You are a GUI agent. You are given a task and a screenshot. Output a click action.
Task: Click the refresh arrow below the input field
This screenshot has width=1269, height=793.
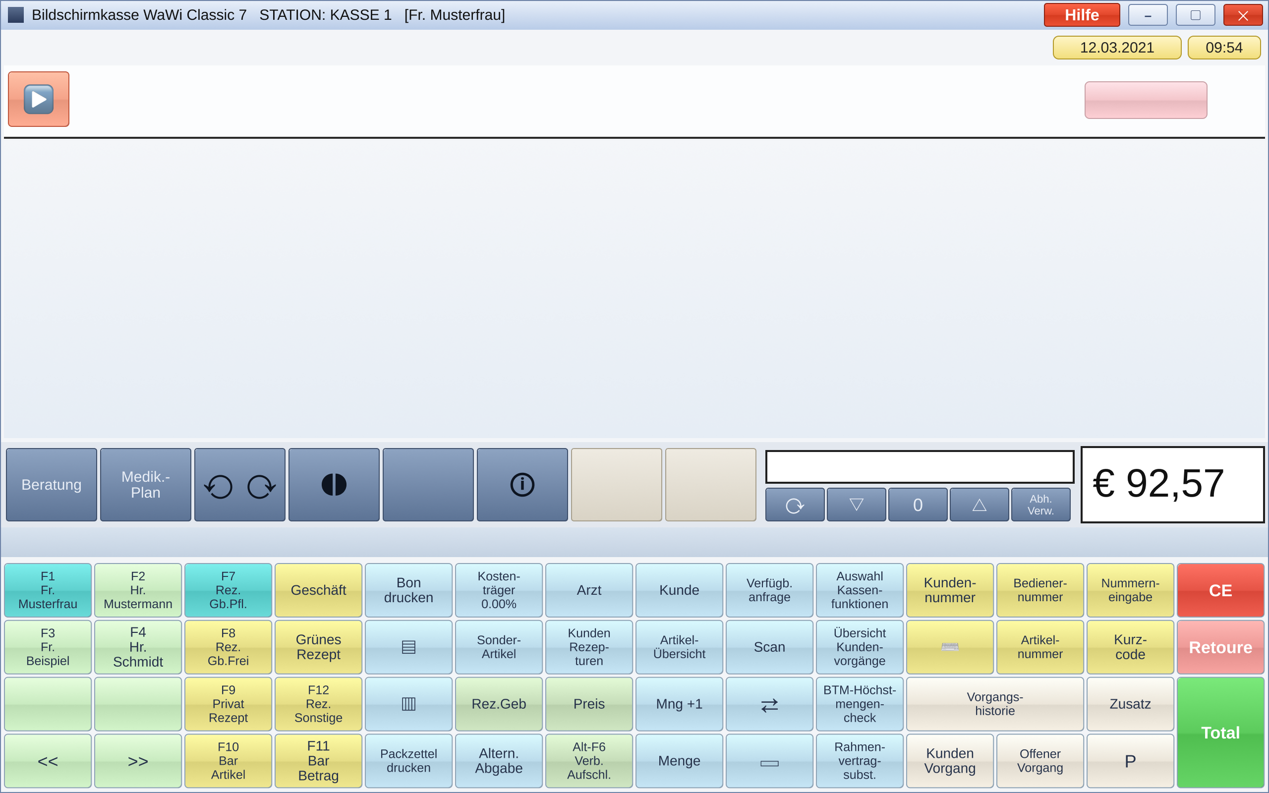pyautogui.click(x=795, y=505)
